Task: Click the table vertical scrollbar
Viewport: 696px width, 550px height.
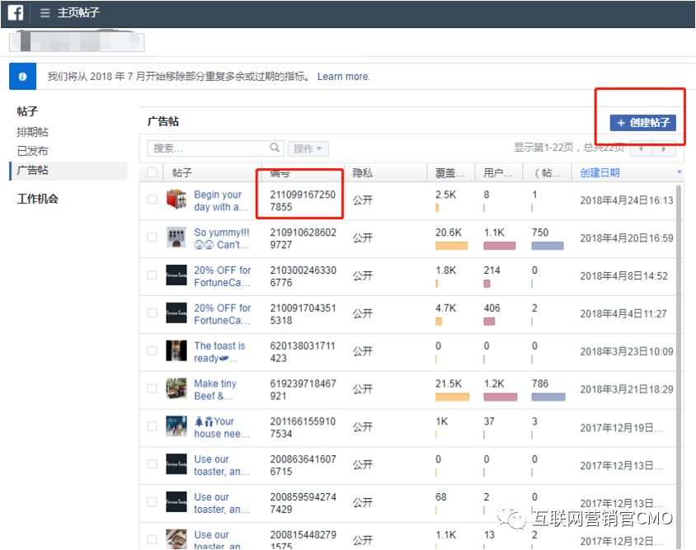Action: pos(678,367)
